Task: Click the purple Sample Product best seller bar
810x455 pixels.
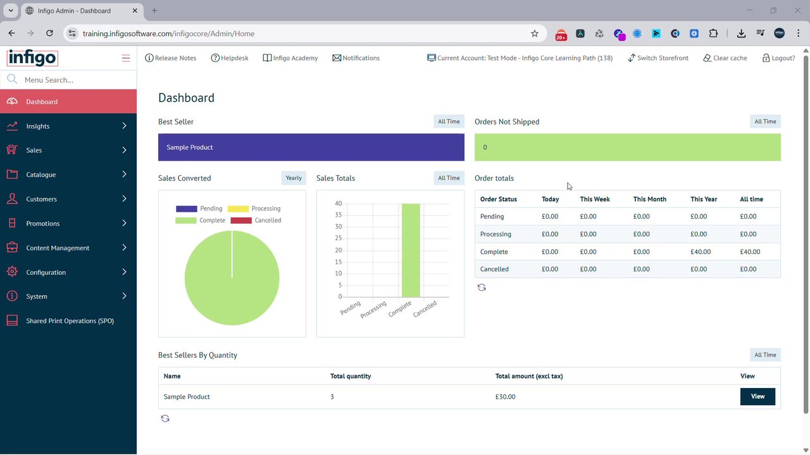Action: 311,147
